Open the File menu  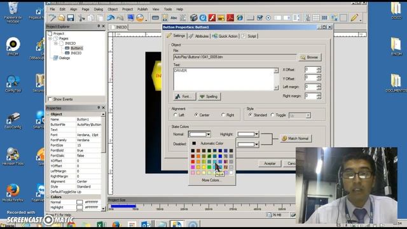(52, 9)
